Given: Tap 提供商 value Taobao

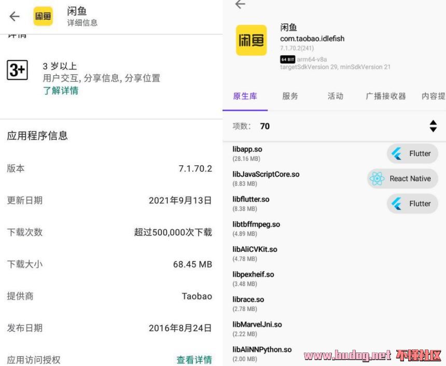Looking at the screenshot, I should 197,296.
